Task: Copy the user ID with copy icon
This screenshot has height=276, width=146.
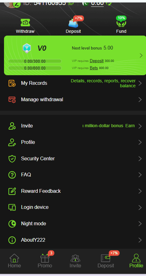Action: tap(71, 3)
